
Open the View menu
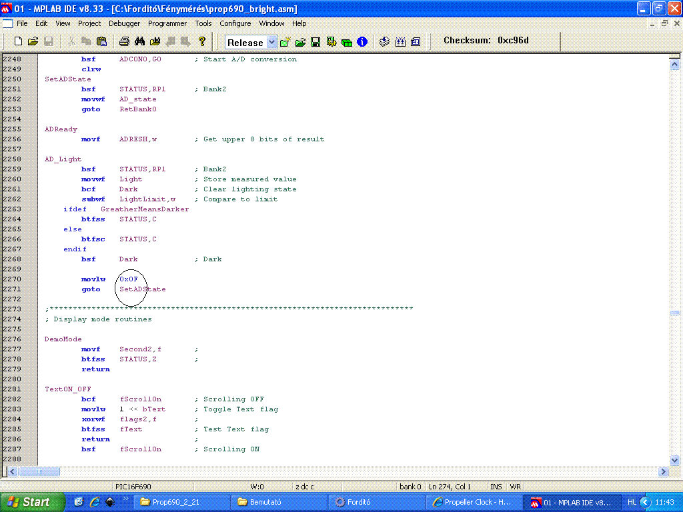pyautogui.click(x=63, y=23)
